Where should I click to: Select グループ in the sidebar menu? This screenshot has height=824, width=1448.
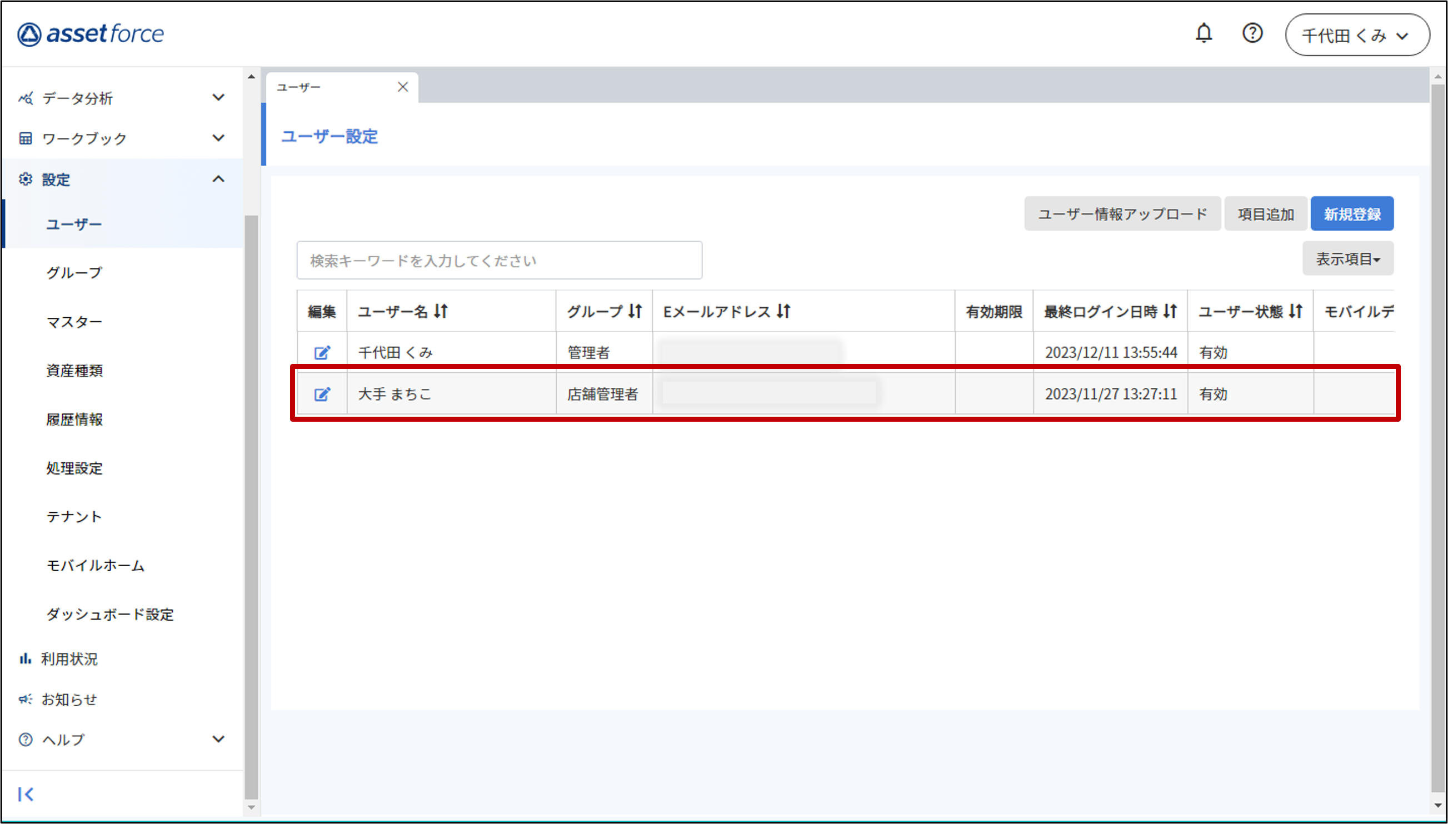[x=73, y=272]
